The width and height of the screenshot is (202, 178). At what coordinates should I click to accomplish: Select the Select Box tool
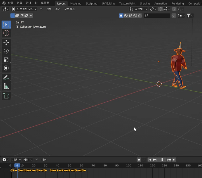[6, 24]
